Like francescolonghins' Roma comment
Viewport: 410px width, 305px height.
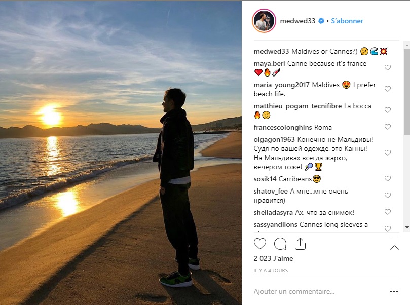tap(388, 127)
